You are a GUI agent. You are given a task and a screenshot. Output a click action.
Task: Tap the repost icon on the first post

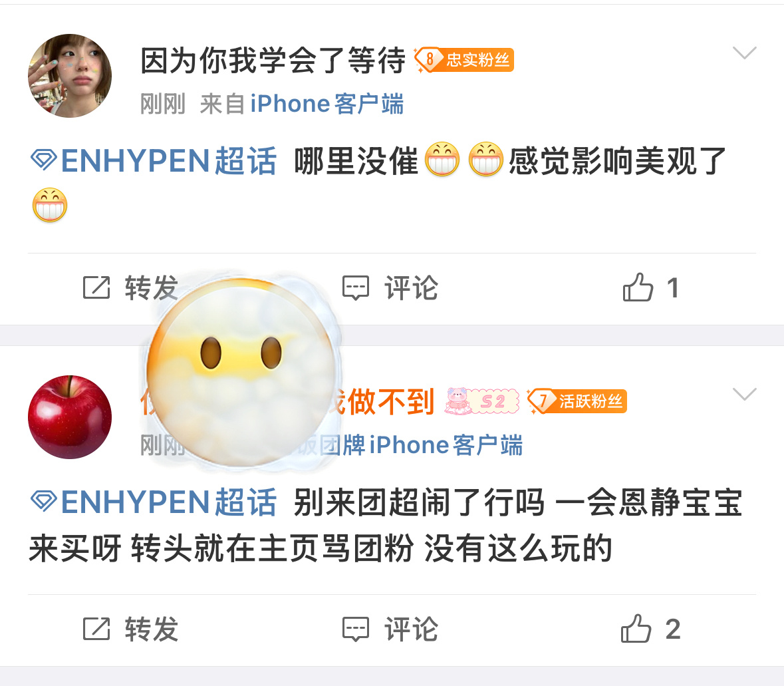pyautogui.click(x=96, y=287)
